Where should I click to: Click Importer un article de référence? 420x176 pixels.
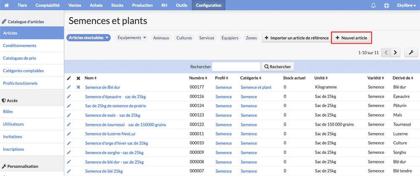(x=297, y=38)
